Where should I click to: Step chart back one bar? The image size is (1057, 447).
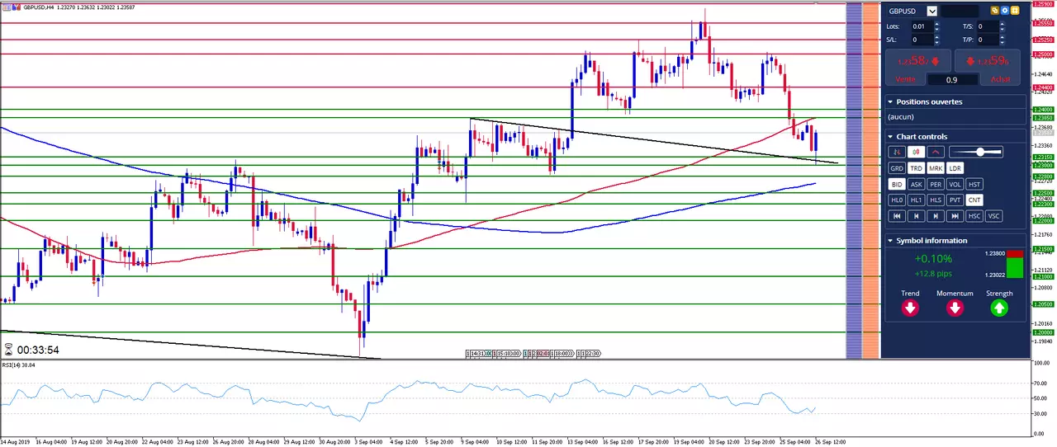[x=917, y=216]
